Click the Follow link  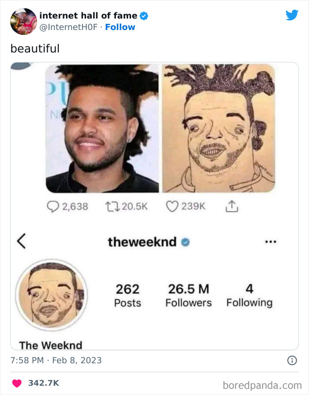[120, 27]
